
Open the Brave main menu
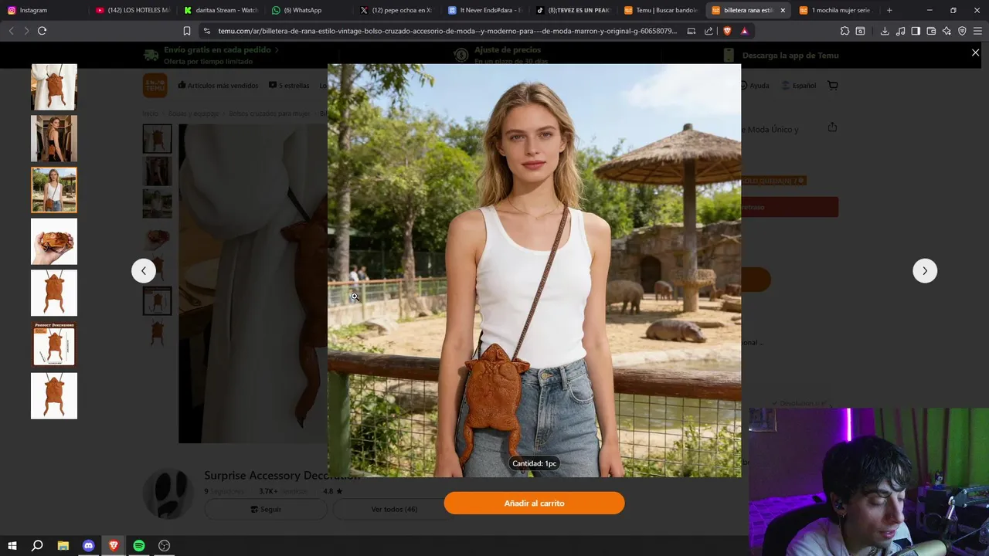tap(978, 31)
